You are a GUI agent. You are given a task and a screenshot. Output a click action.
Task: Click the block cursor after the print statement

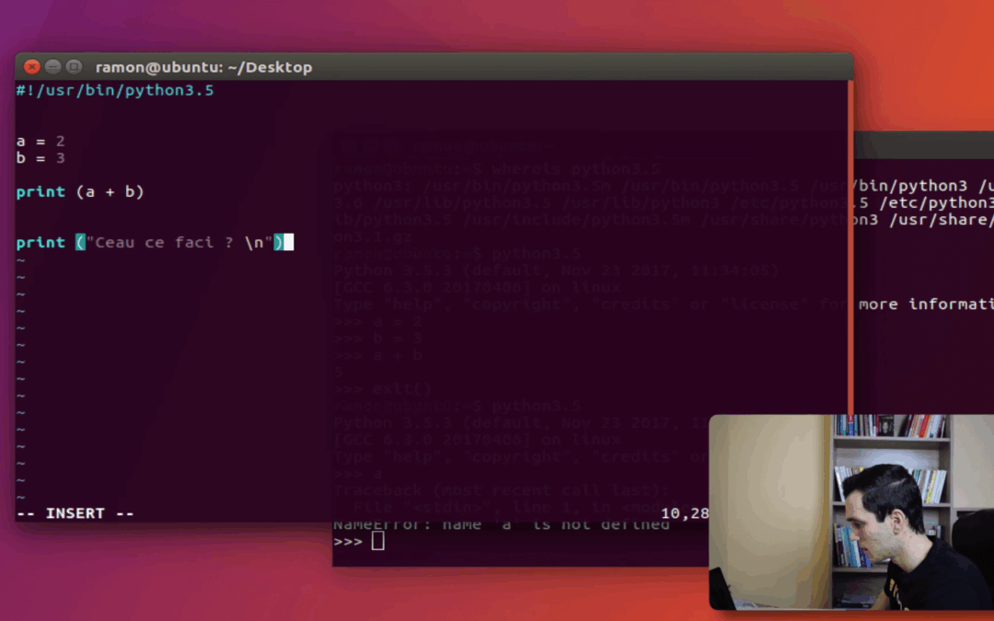click(x=289, y=242)
